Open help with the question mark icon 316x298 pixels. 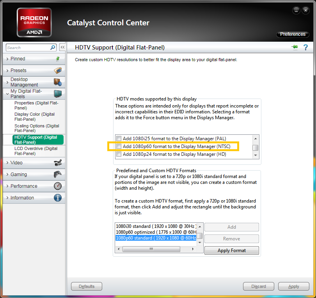tap(305, 47)
